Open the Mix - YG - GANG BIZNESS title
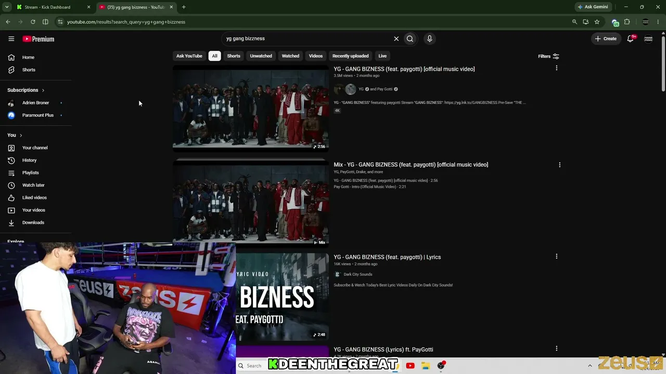 click(x=411, y=165)
